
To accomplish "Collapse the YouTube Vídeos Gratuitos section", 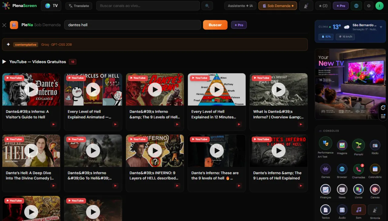I will (4, 62).
